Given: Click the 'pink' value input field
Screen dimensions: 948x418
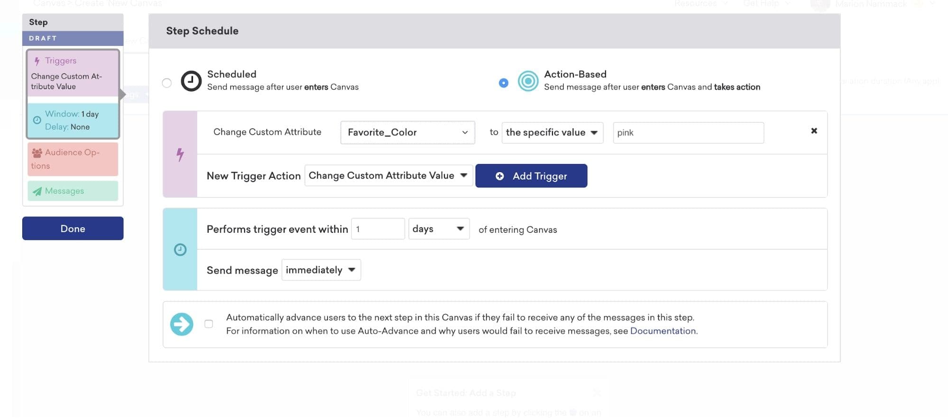Looking at the screenshot, I should (x=688, y=133).
